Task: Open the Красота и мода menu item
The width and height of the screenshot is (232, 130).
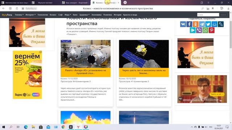Action: [x=130, y=15]
